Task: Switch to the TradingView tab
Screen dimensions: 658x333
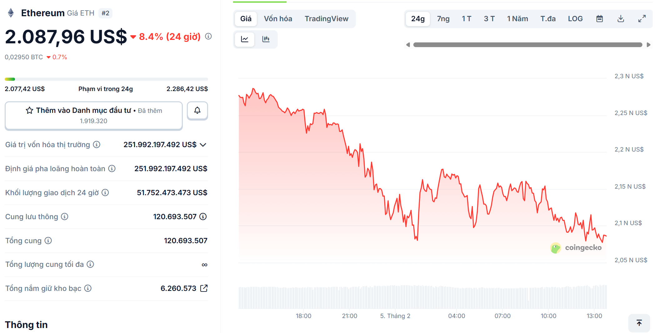Action: click(x=327, y=19)
